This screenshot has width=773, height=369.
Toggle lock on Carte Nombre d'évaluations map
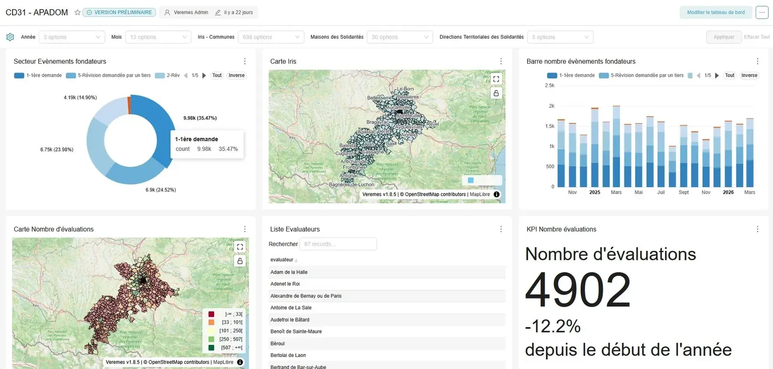(x=240, y=261)
